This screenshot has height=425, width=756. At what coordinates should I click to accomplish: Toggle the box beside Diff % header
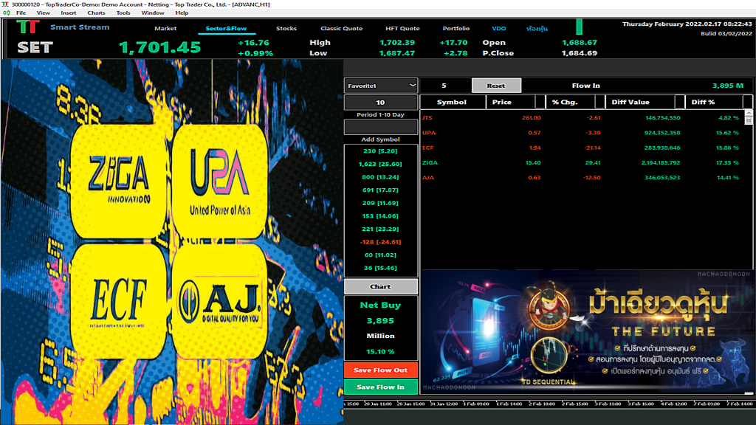[747, 102]
